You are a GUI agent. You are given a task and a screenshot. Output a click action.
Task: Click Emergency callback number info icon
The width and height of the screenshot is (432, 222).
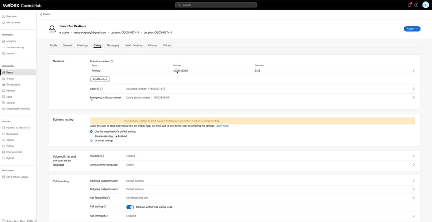(92, 100)
